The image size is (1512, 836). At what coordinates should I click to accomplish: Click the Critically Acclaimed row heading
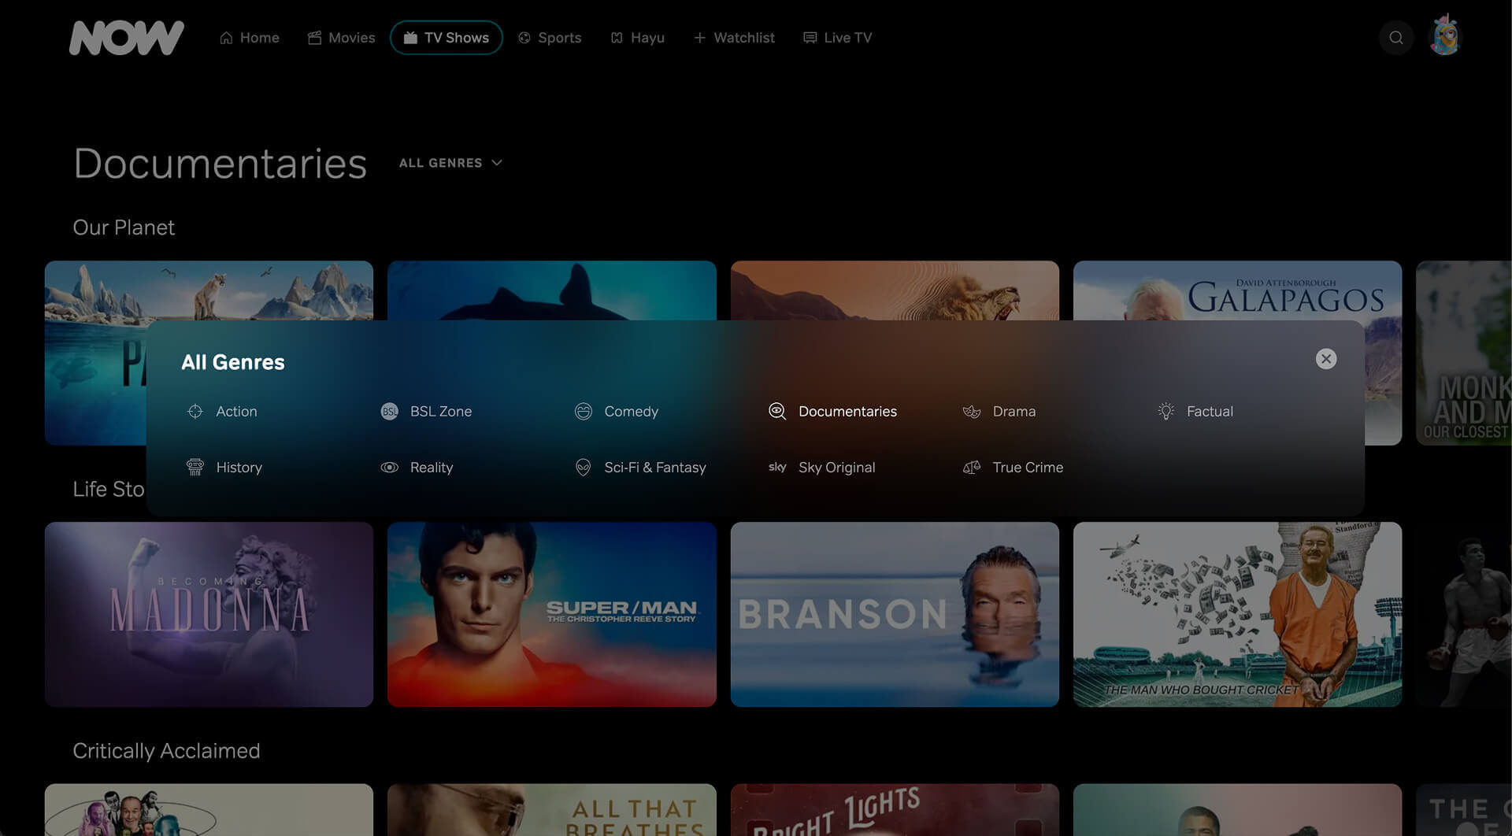[166, 751]
